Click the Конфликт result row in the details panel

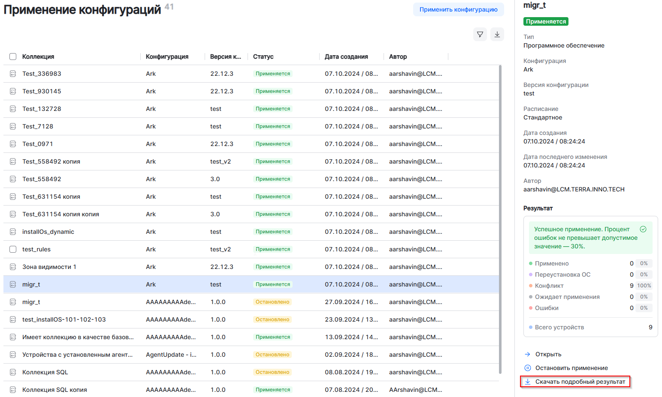click(x=549, y=286)
